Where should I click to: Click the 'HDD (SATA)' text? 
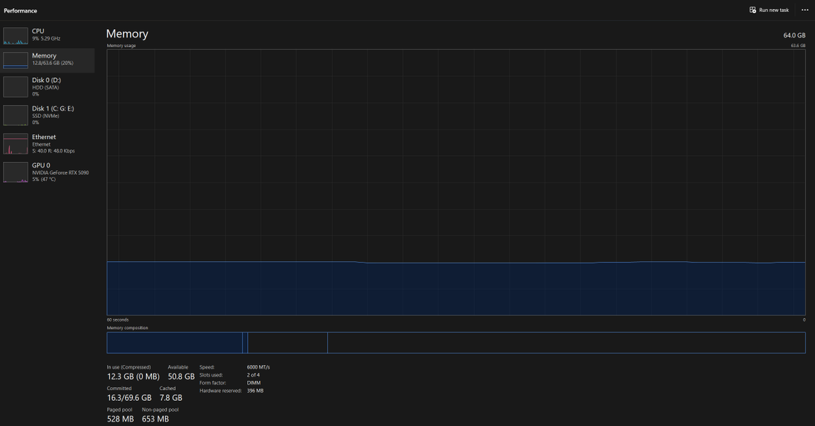click(x=46, y=87)
